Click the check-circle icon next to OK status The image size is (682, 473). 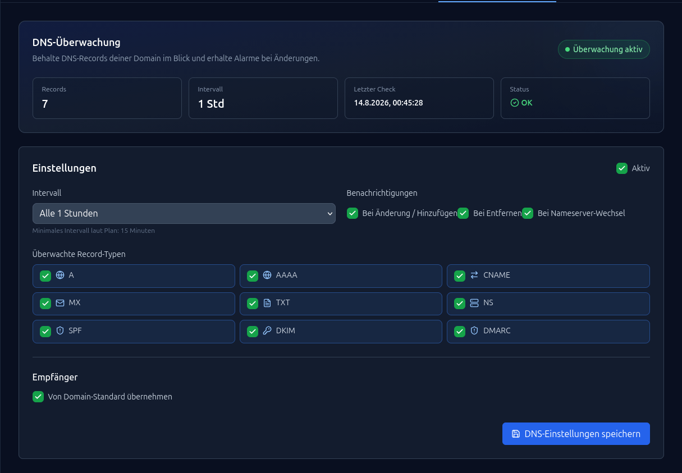click(x=514, y=103)
